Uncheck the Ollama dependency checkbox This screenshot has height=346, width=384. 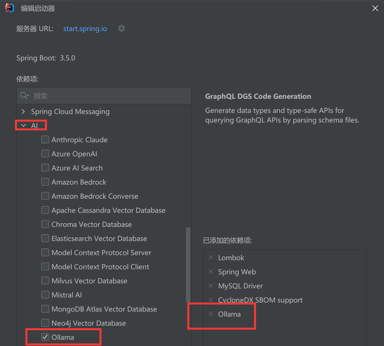(45, 337)
